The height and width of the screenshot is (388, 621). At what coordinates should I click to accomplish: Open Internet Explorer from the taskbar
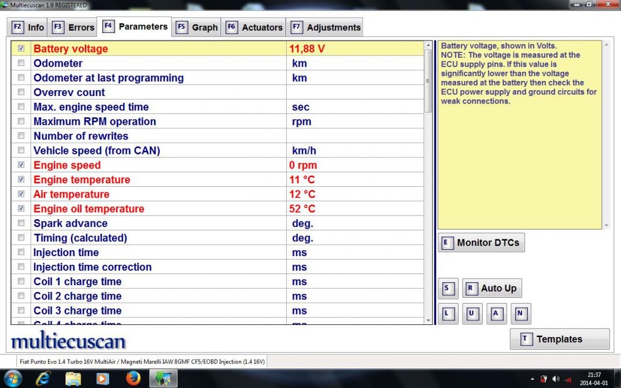tap(43, 378)
